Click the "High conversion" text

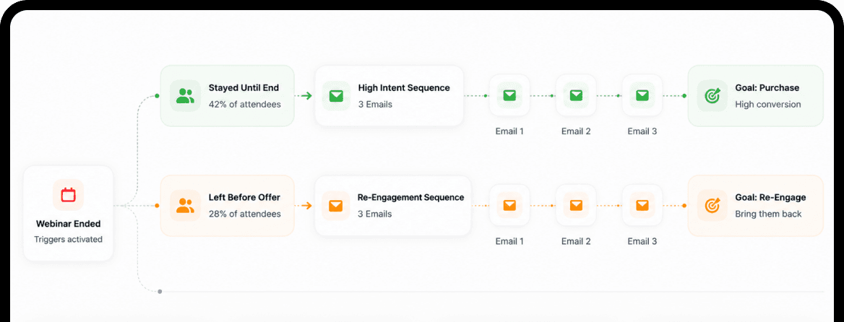click(x=768, y=104)
